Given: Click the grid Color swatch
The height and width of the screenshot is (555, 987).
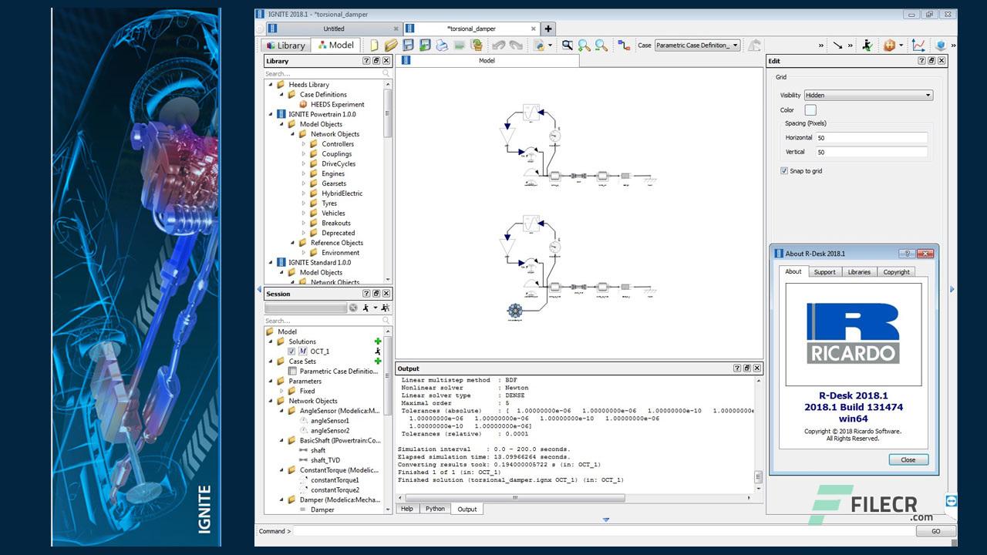Looking at the screenshot, I should tap(810, 110).
